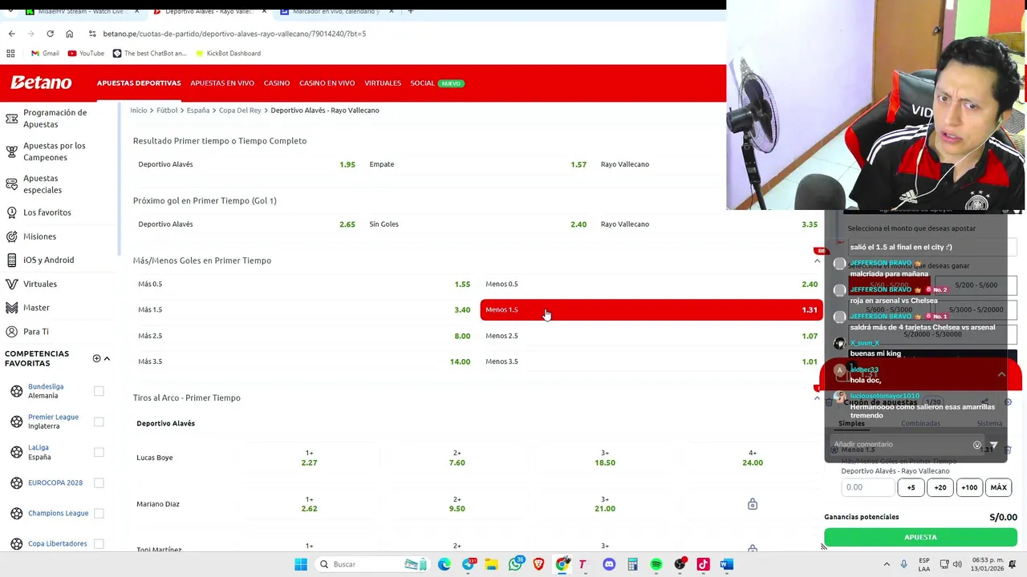1027x577 pixels.
Task: Click the browser home icon
Action: coord(69,34)
